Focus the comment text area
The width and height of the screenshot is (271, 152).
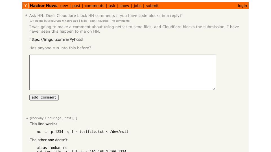123,72
